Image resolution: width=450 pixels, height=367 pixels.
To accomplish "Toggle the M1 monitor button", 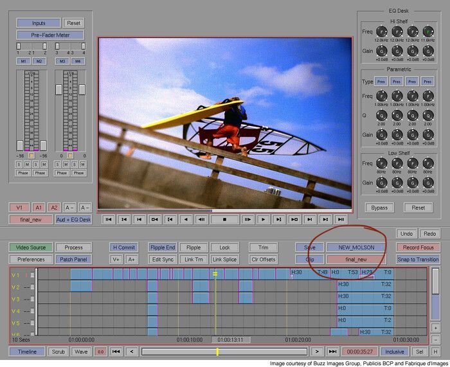I will point(24,61).
